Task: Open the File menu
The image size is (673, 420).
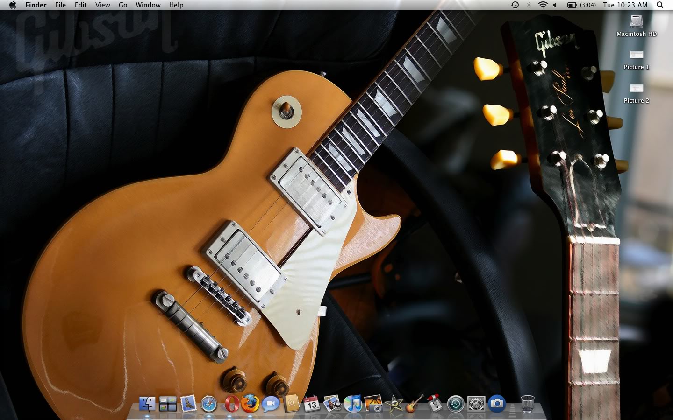Action: coord(60,5)
